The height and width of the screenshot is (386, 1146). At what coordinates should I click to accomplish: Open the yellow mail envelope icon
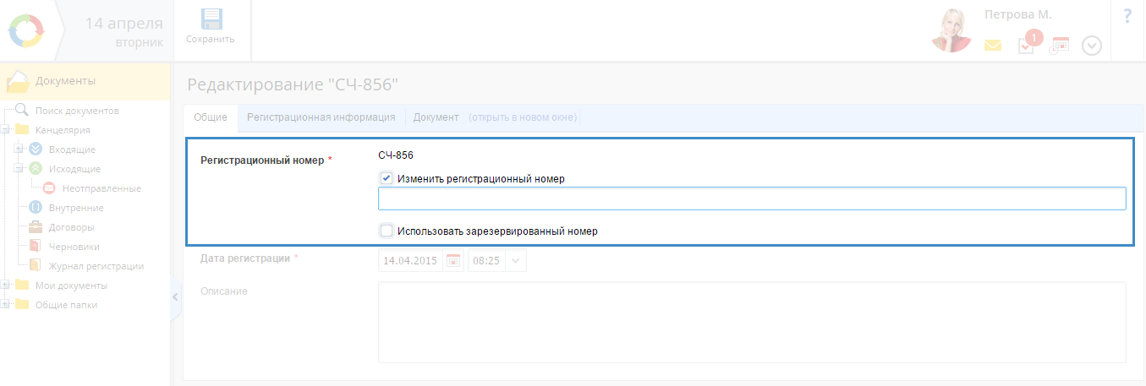(x=992, y=46)
